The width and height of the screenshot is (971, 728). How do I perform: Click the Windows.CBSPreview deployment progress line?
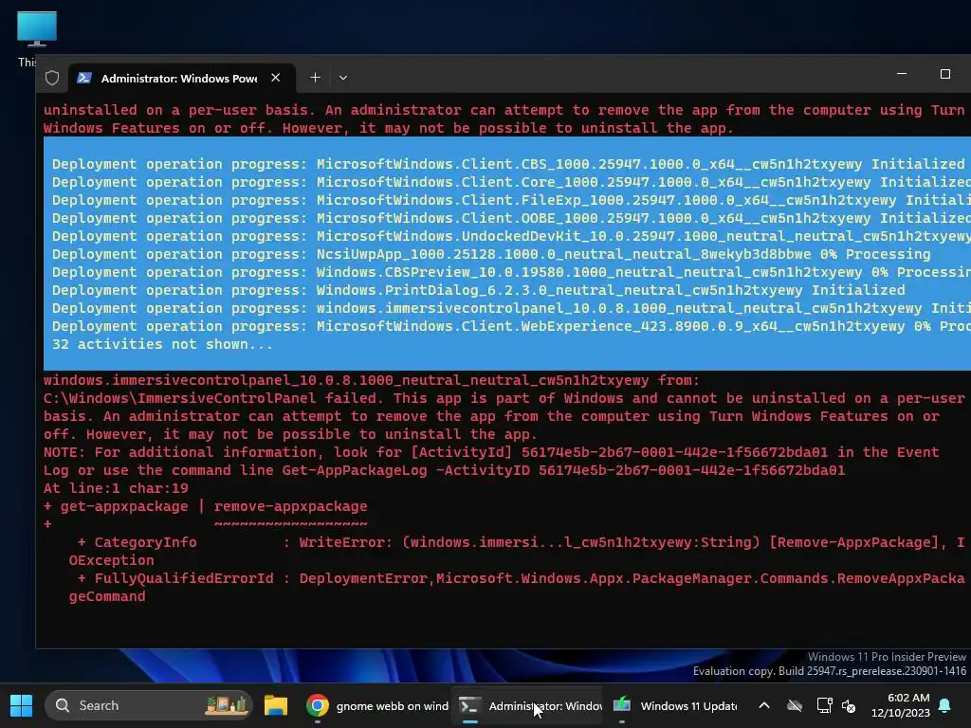click(511, 272)
